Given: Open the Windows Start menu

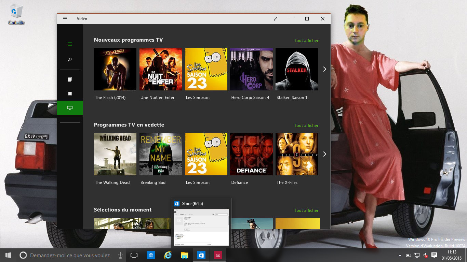Looking at the screenshot, I should (x=8, y=255).
